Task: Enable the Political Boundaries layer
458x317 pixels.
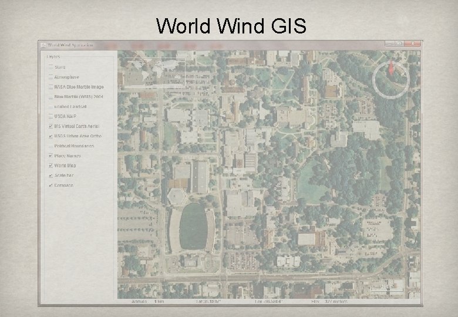Action: 51,146
